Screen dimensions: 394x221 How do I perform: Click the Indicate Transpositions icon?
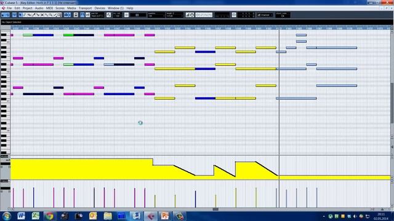coord(108,15)
